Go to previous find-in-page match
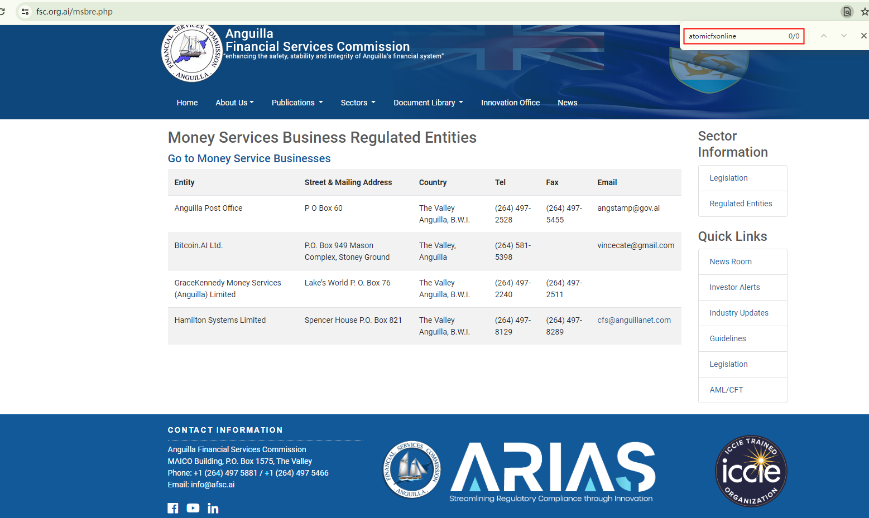The image size is (869, 518). point(824,36)
